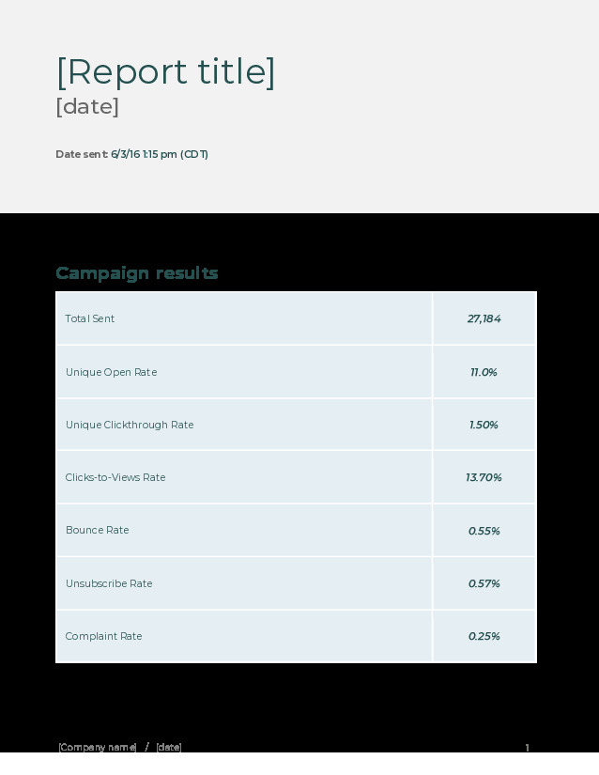Click the Date sent timestamp line
The width and height of the screenshot is (599, 775).
[131, 154]
